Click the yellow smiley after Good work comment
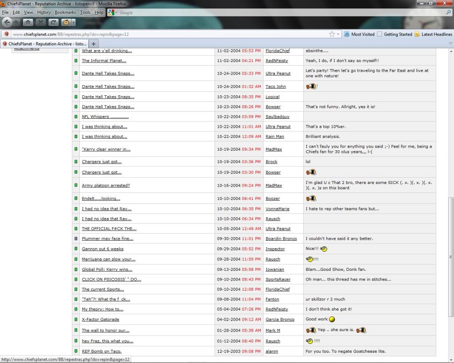454x363 pixels. pos(332,319)
